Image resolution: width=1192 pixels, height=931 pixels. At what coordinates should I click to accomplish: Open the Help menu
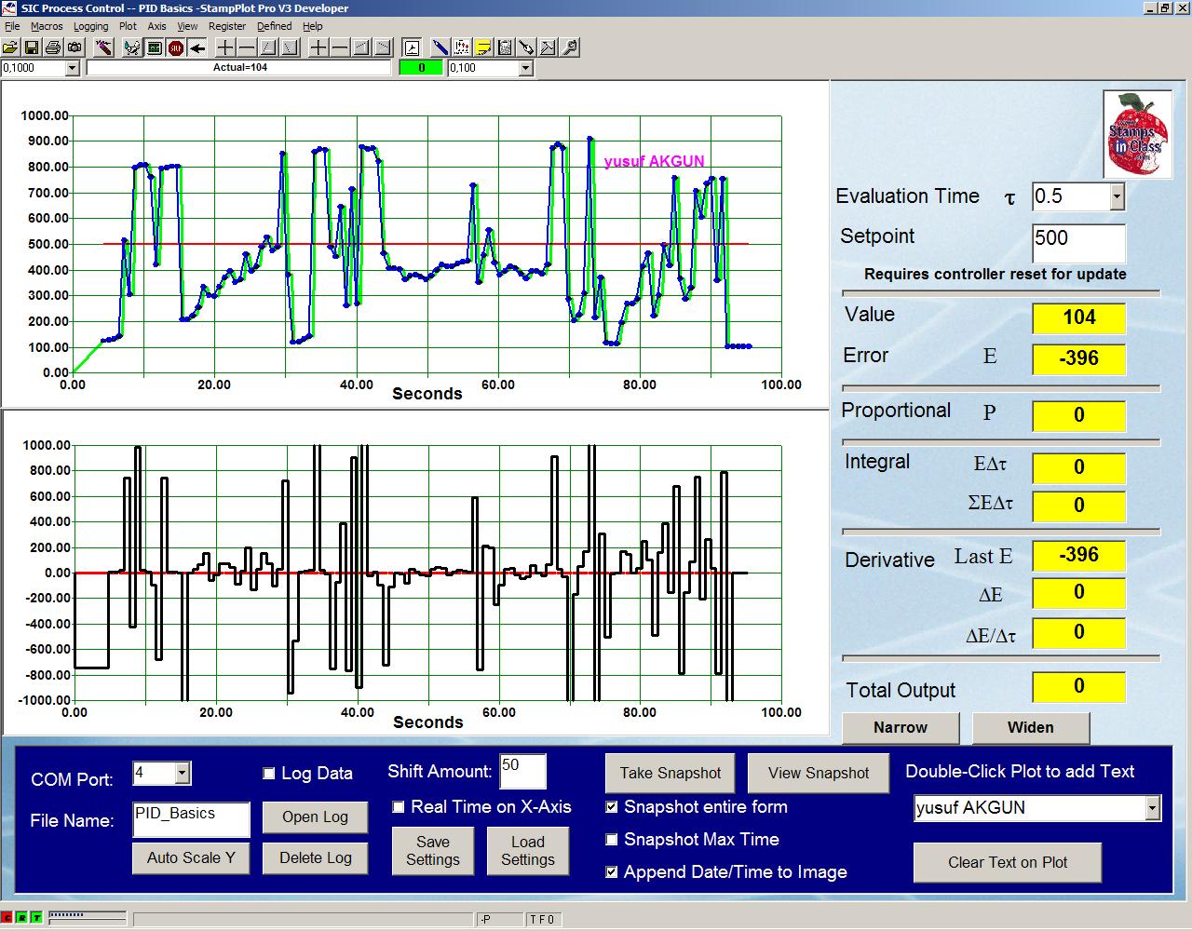point(313,26)
